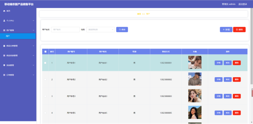Viewport: 253px width, 124px height.
Task: Expand the 订单管理 menu chevron
Action: (34, 75)
